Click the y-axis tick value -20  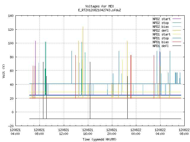point(11,126)
